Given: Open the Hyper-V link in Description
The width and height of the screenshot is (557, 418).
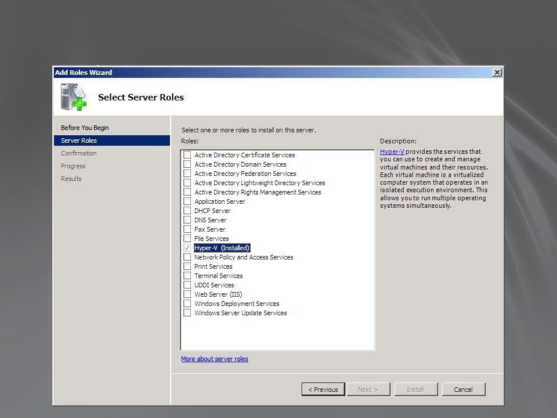Looking at the screenshot, I should 392,152.
